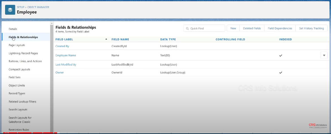Image resolution: width=331 pixels, height=134 pixels.
Task: Open the Owner field link
Action: click(60, 73)
